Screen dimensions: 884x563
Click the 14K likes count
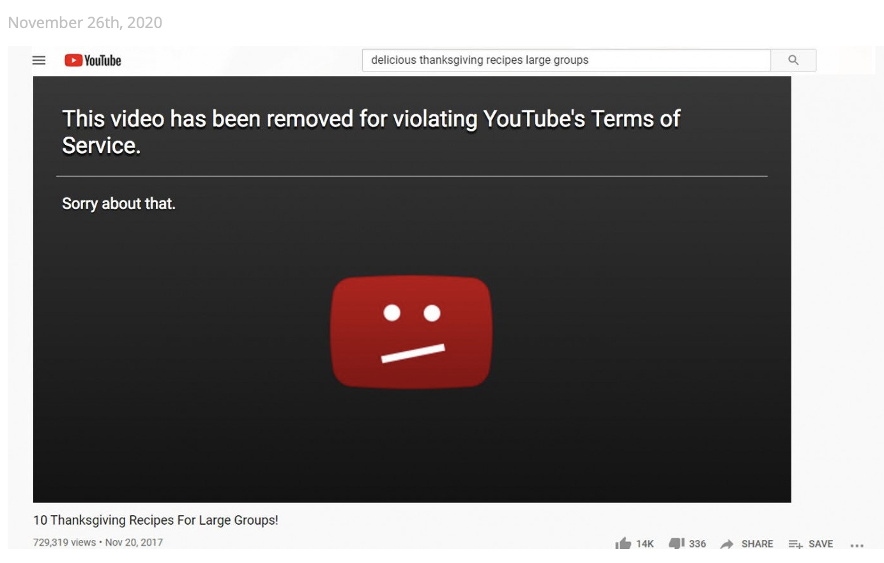pos(644,544)
